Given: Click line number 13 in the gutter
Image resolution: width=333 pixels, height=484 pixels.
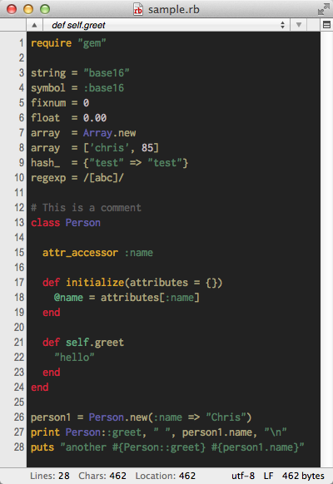Looking at the screenshot, I should [x=19, y=222].
